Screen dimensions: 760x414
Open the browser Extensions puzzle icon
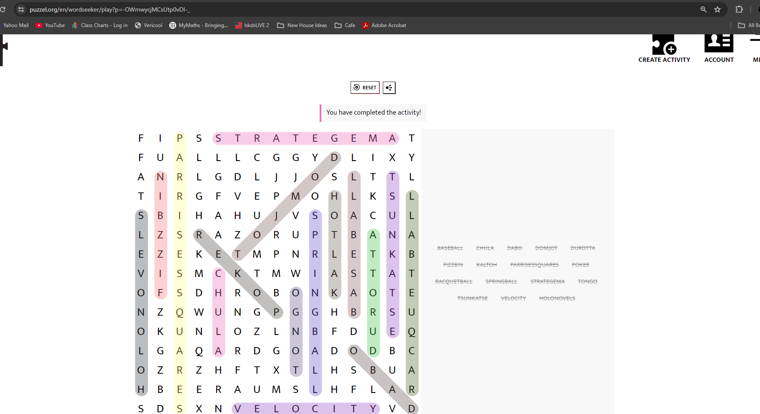739,9
